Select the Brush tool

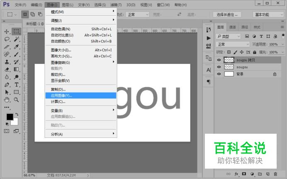click(x=17, y=54)
